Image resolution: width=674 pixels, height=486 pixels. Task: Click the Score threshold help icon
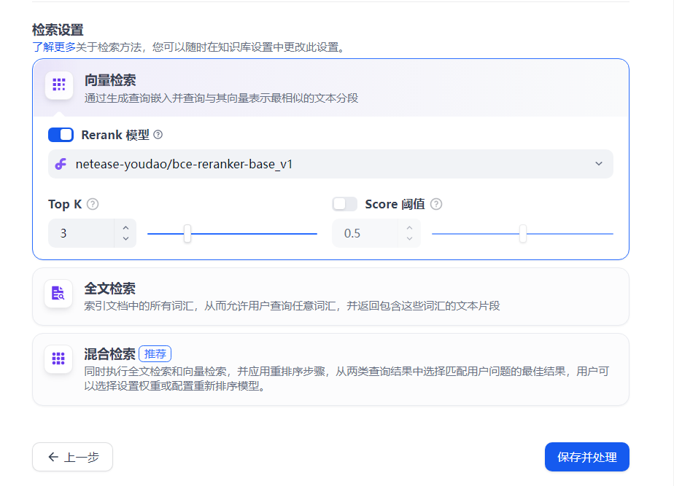[436, 204]
